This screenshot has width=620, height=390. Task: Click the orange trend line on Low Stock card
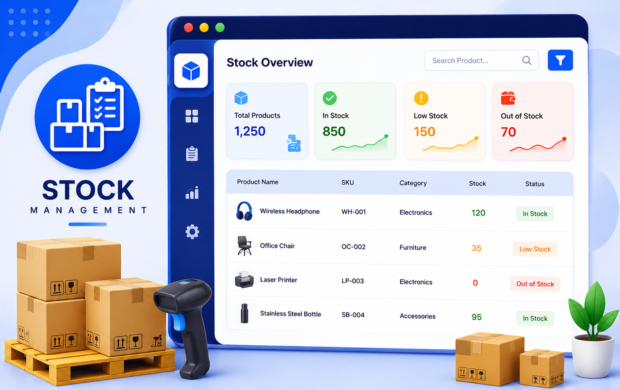coord(451,144)
